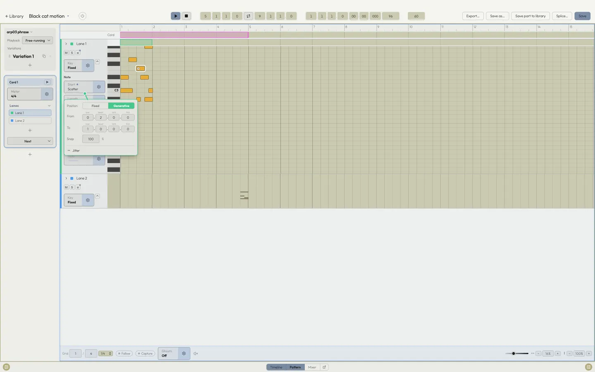Delete Variation 1 with the x icon
Screen dimensions: 595x372
coord(50,56)
